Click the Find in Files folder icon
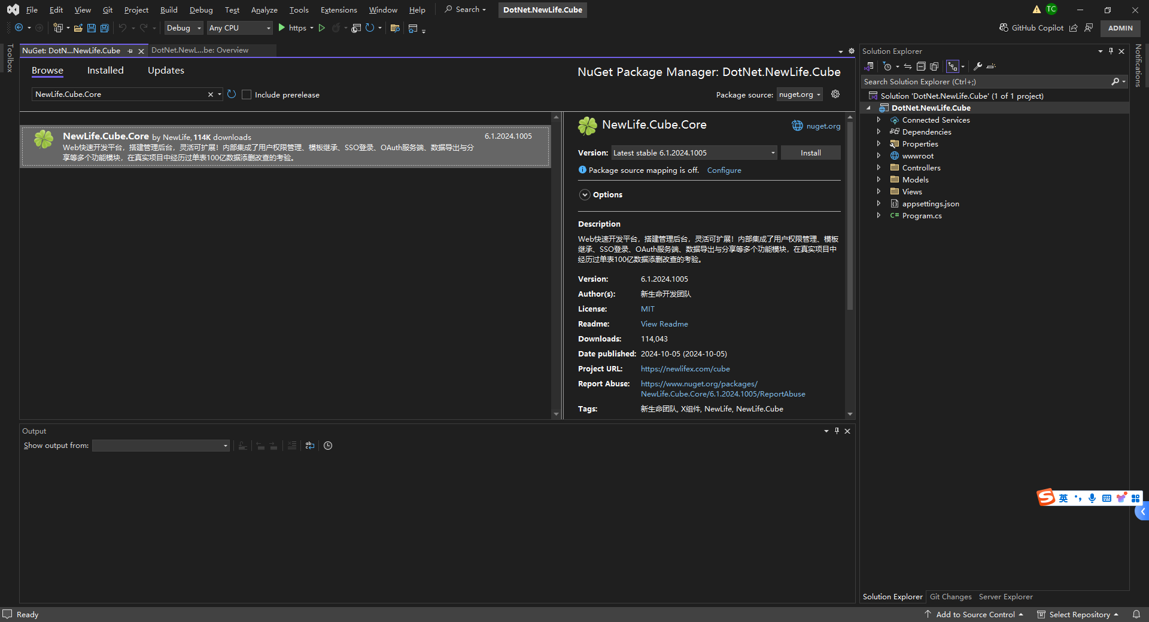1149x622 pixels. click(x=395, y=28)
